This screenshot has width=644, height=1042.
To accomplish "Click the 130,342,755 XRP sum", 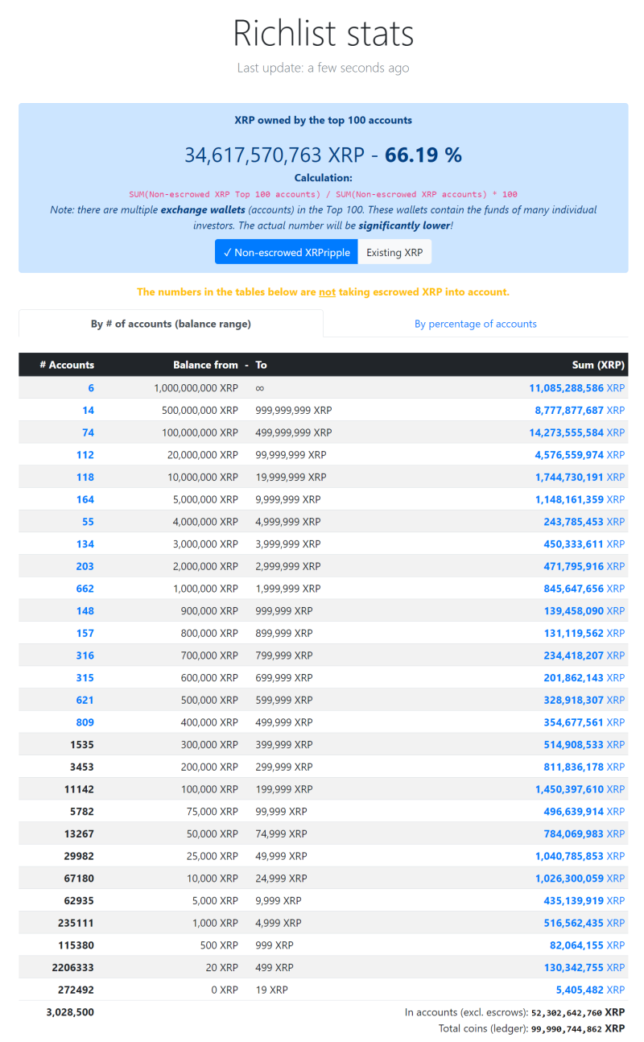I will (584, 967).
